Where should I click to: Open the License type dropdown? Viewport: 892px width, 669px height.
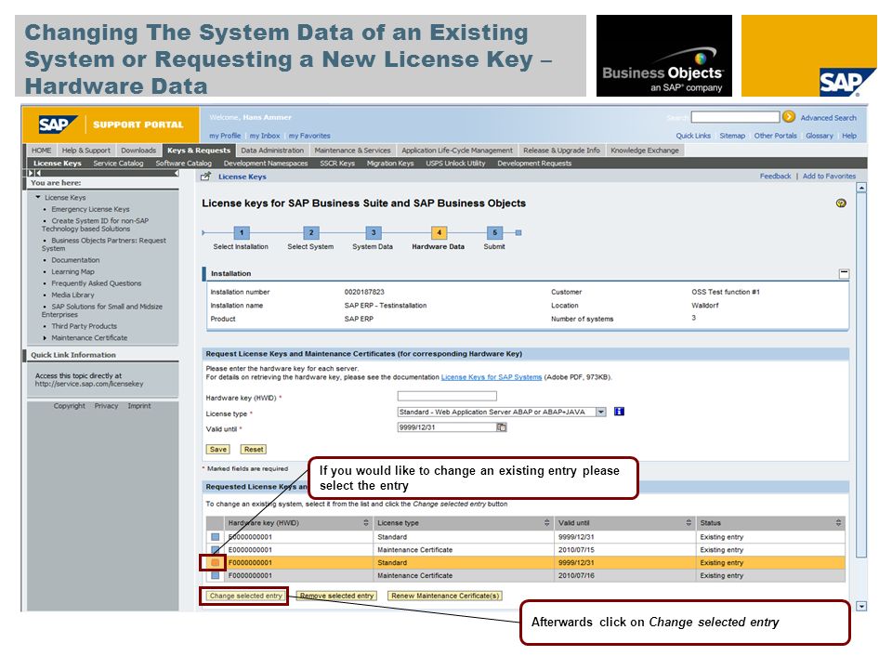(601, 412)
